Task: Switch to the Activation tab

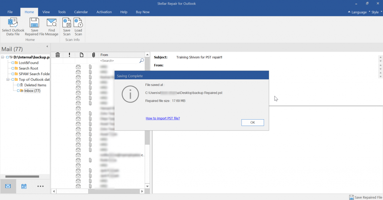Action: click(x=104, y=12)
